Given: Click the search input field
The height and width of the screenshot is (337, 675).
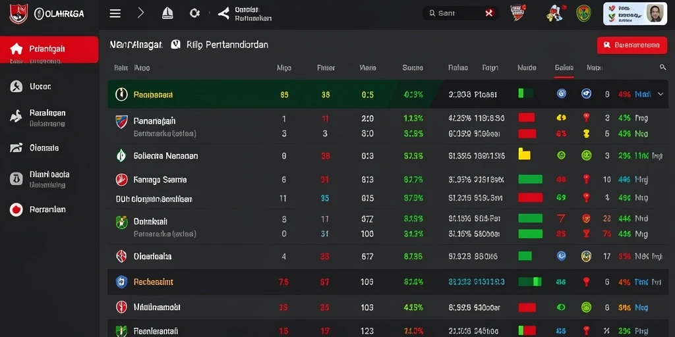Looking at the screenshot, I should 461,13.
